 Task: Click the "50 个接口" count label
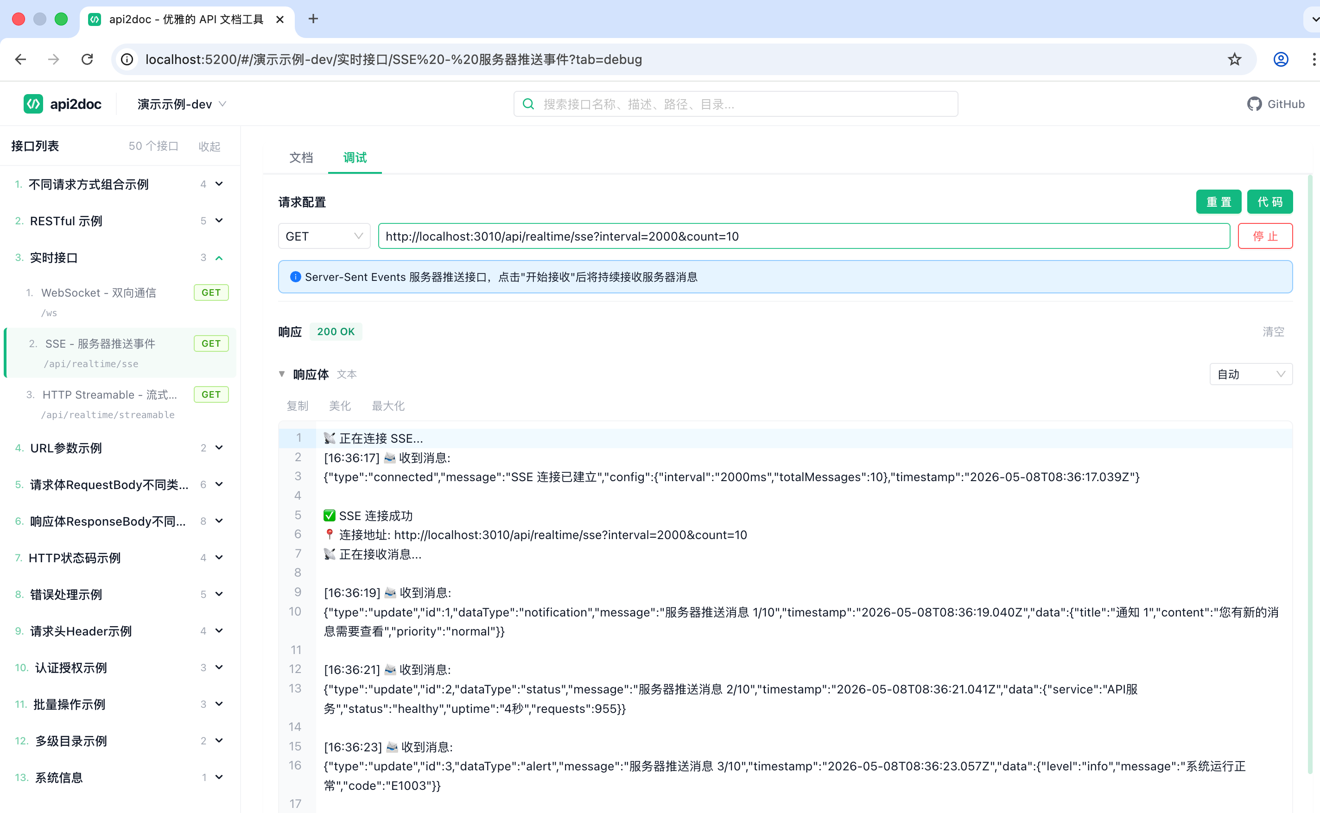click(x=153, y=146)
